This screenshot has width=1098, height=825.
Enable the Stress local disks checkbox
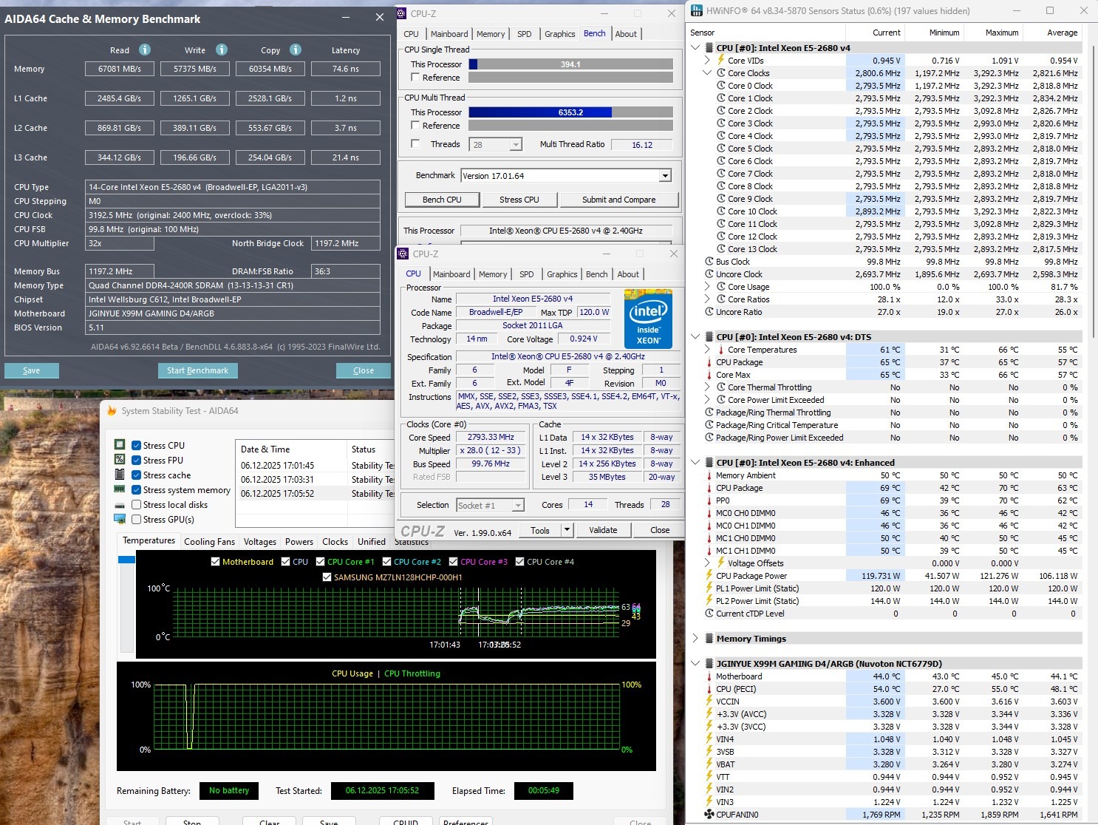[137, 505]
